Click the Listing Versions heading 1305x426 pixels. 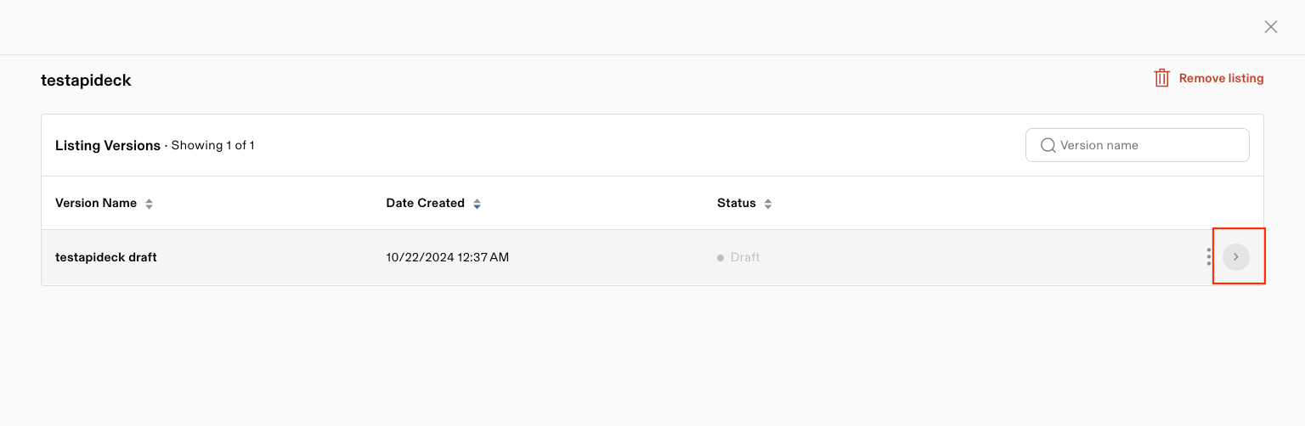[108, 146]
